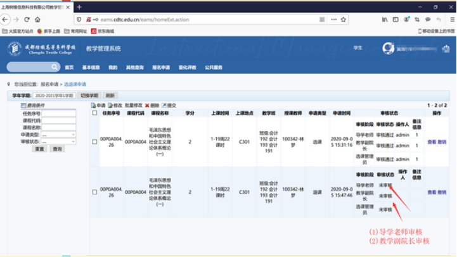Click the 查询 search button
The width and height of the screenshot is (457, 257).
(58, 149)
